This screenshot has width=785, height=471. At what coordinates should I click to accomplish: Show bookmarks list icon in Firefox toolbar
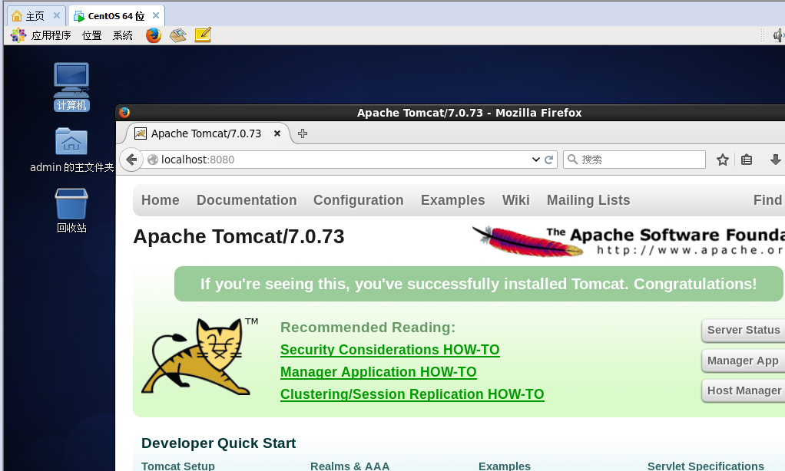tap(747, 160)
